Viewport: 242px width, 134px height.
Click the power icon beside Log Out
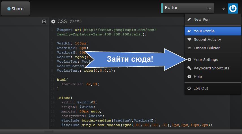click(189, 88)
